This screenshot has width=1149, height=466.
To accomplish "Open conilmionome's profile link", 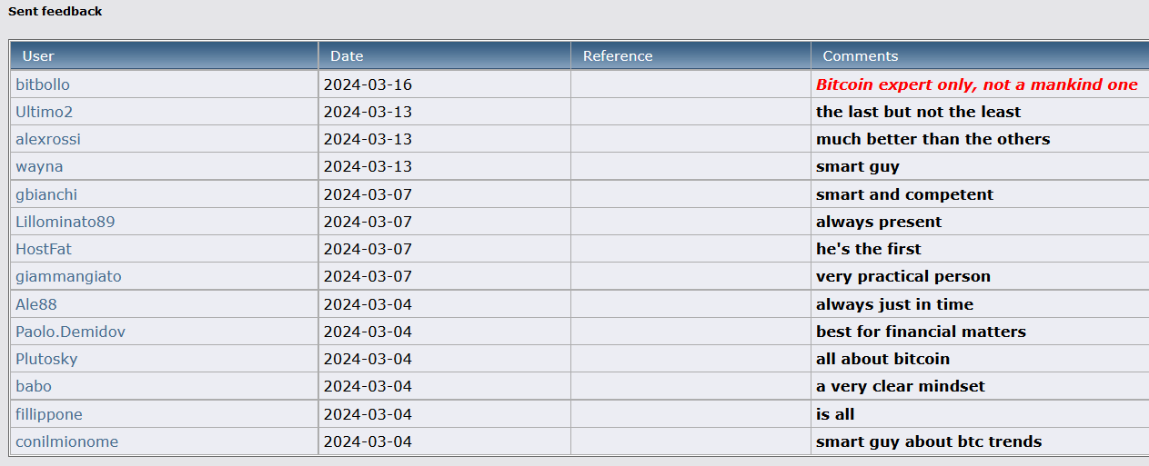I will tap(67, 441).
